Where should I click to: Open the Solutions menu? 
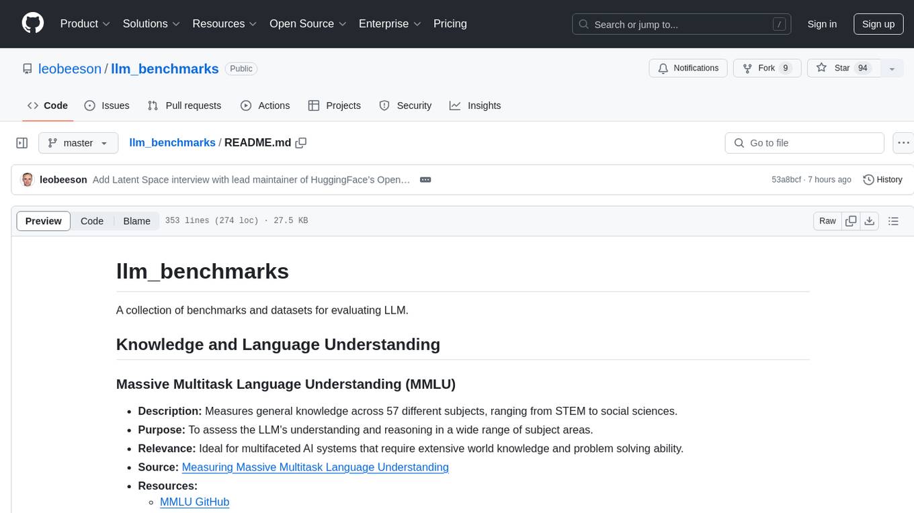click(x=151, y=24)
